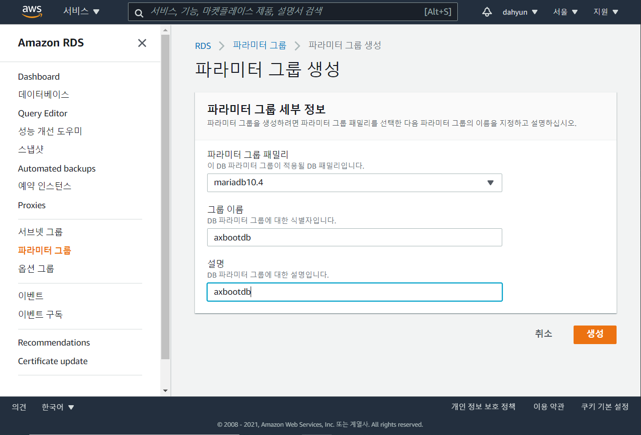Expand the 지원 support menu

tap(606, 12)
